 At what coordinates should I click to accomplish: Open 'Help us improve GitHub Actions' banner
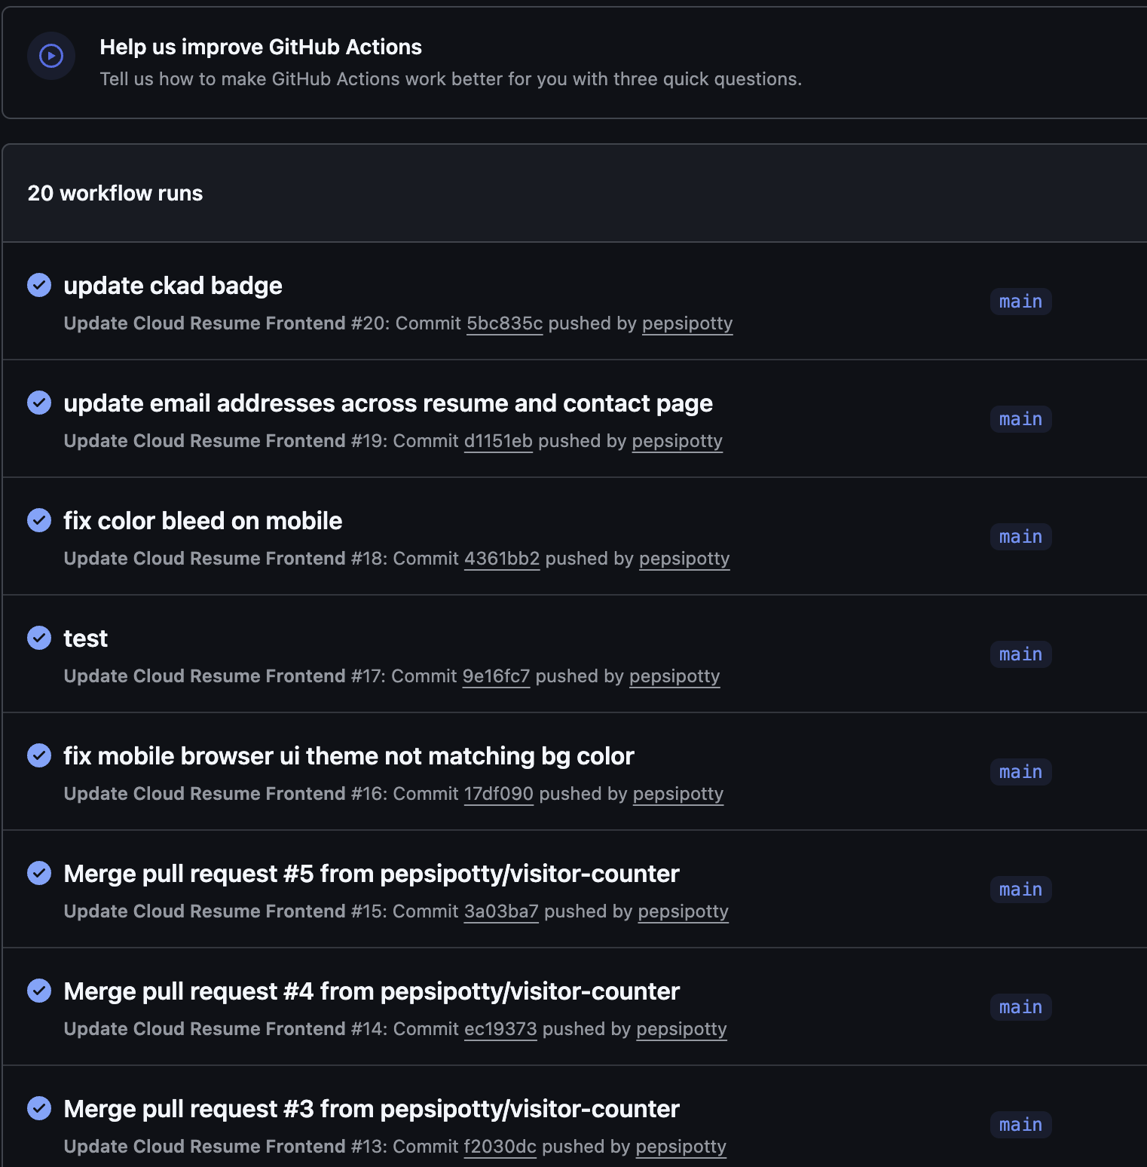click(261, 47)
